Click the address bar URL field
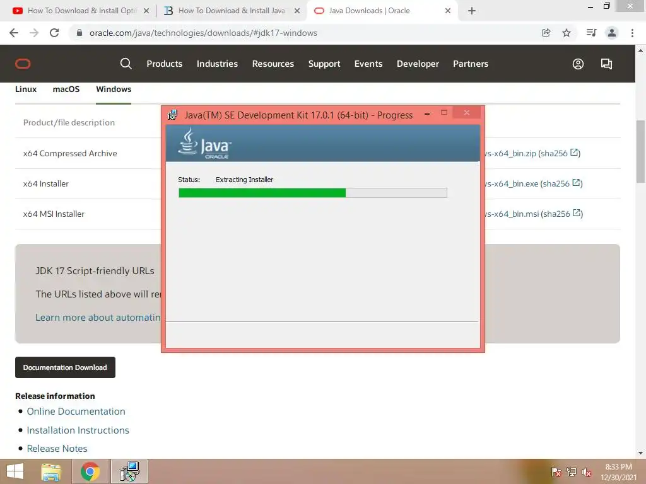The height and width of the screenshot is (484, 646). point(305,33)
